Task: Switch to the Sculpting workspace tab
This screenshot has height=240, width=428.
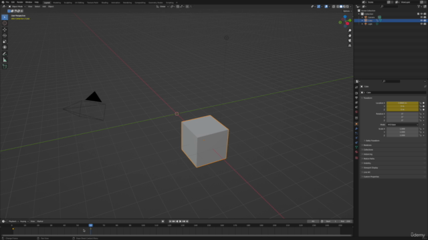Action: tap(68, 3)
